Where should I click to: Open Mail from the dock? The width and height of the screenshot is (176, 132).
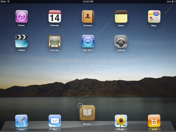pyautogui.click(x=55, y=121)
